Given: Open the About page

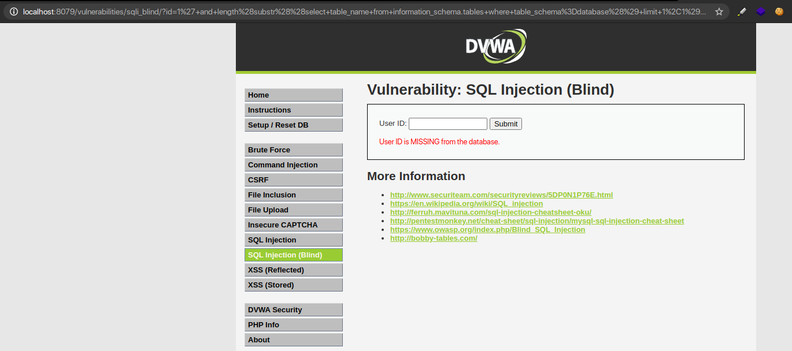Looking at the screenshot, I should (294, 340).
